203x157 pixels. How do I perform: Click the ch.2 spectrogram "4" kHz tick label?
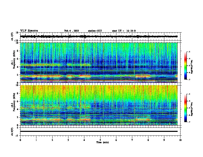[18, 109]
